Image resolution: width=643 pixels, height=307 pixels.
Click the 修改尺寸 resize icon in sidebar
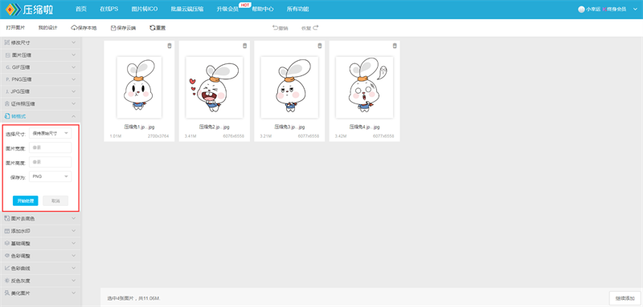(x=7, y=42)
